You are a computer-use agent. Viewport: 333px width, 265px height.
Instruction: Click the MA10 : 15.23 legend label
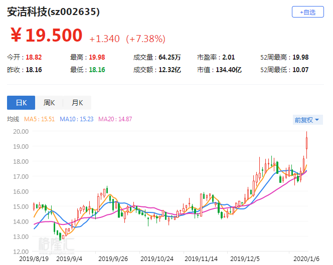tap(76, 119)
